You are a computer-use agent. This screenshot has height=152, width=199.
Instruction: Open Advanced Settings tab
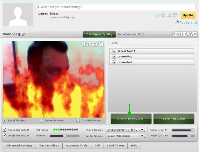[19, 146]
